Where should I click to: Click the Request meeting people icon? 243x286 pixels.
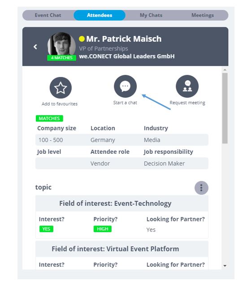pyautogui.click(x=187, y=86)
